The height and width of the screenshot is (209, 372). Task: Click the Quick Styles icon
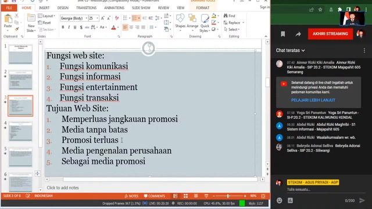tap(205, 18)
